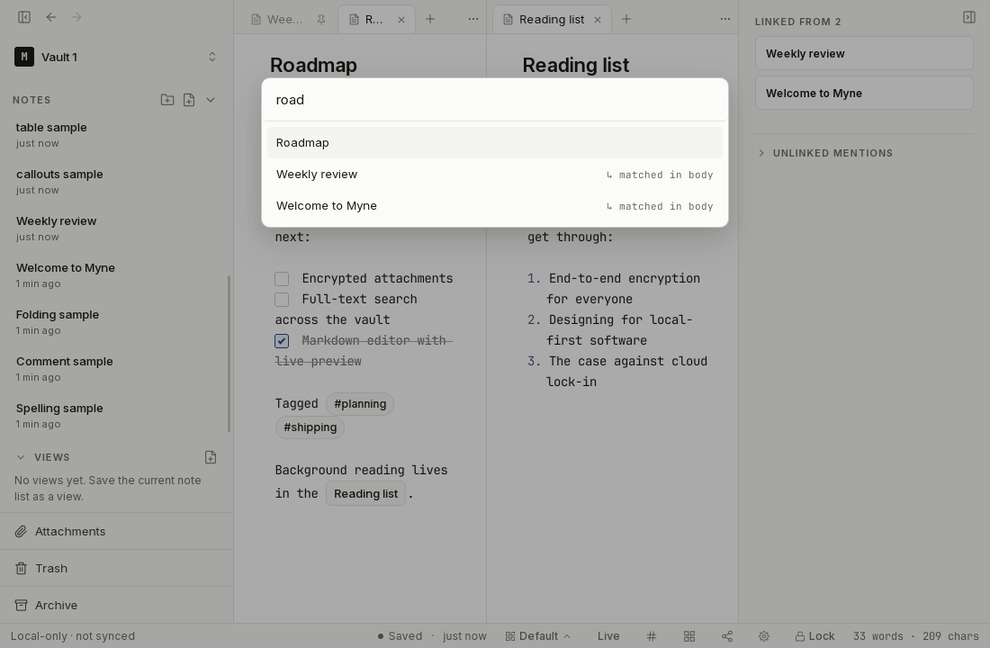990x648 pixels.
Task: Click the grid view icon in status bar
Action: pyautogui.click(x=689, y=636)
